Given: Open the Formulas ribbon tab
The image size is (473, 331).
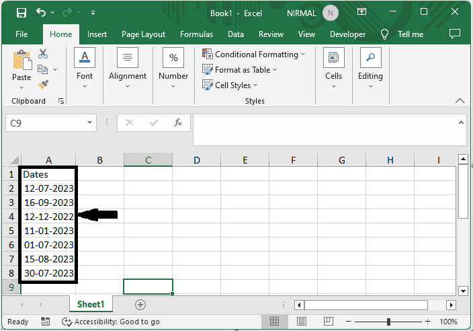Looking at the screenshot, I should [196, 34].
